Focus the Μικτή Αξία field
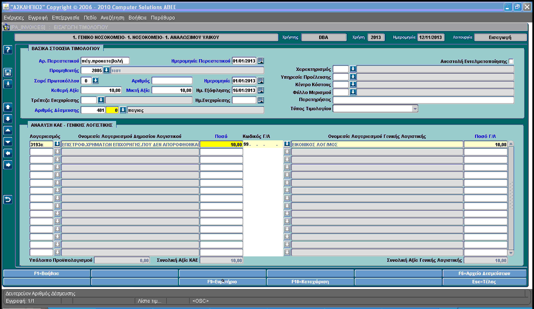 pyautogui.click(x=172, y=90)
